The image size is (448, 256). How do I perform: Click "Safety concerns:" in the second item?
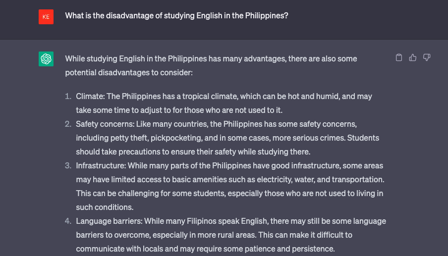[x=105, y=124]
